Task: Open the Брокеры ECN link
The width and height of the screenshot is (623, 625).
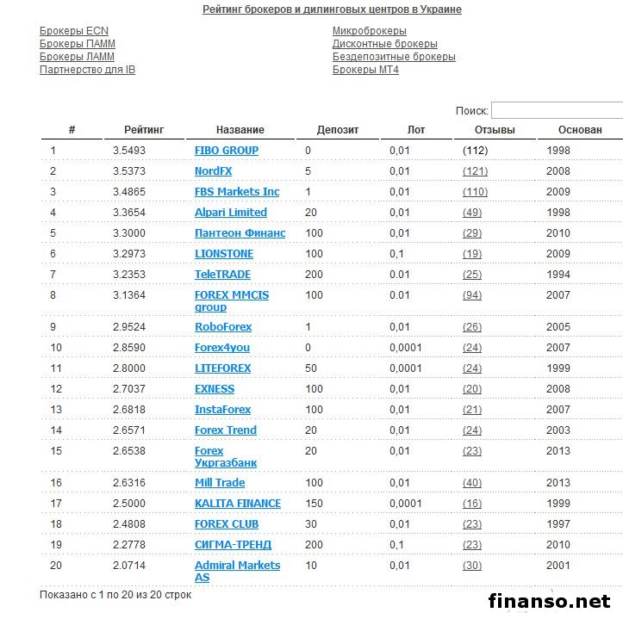Action: [x=74, y=31]
